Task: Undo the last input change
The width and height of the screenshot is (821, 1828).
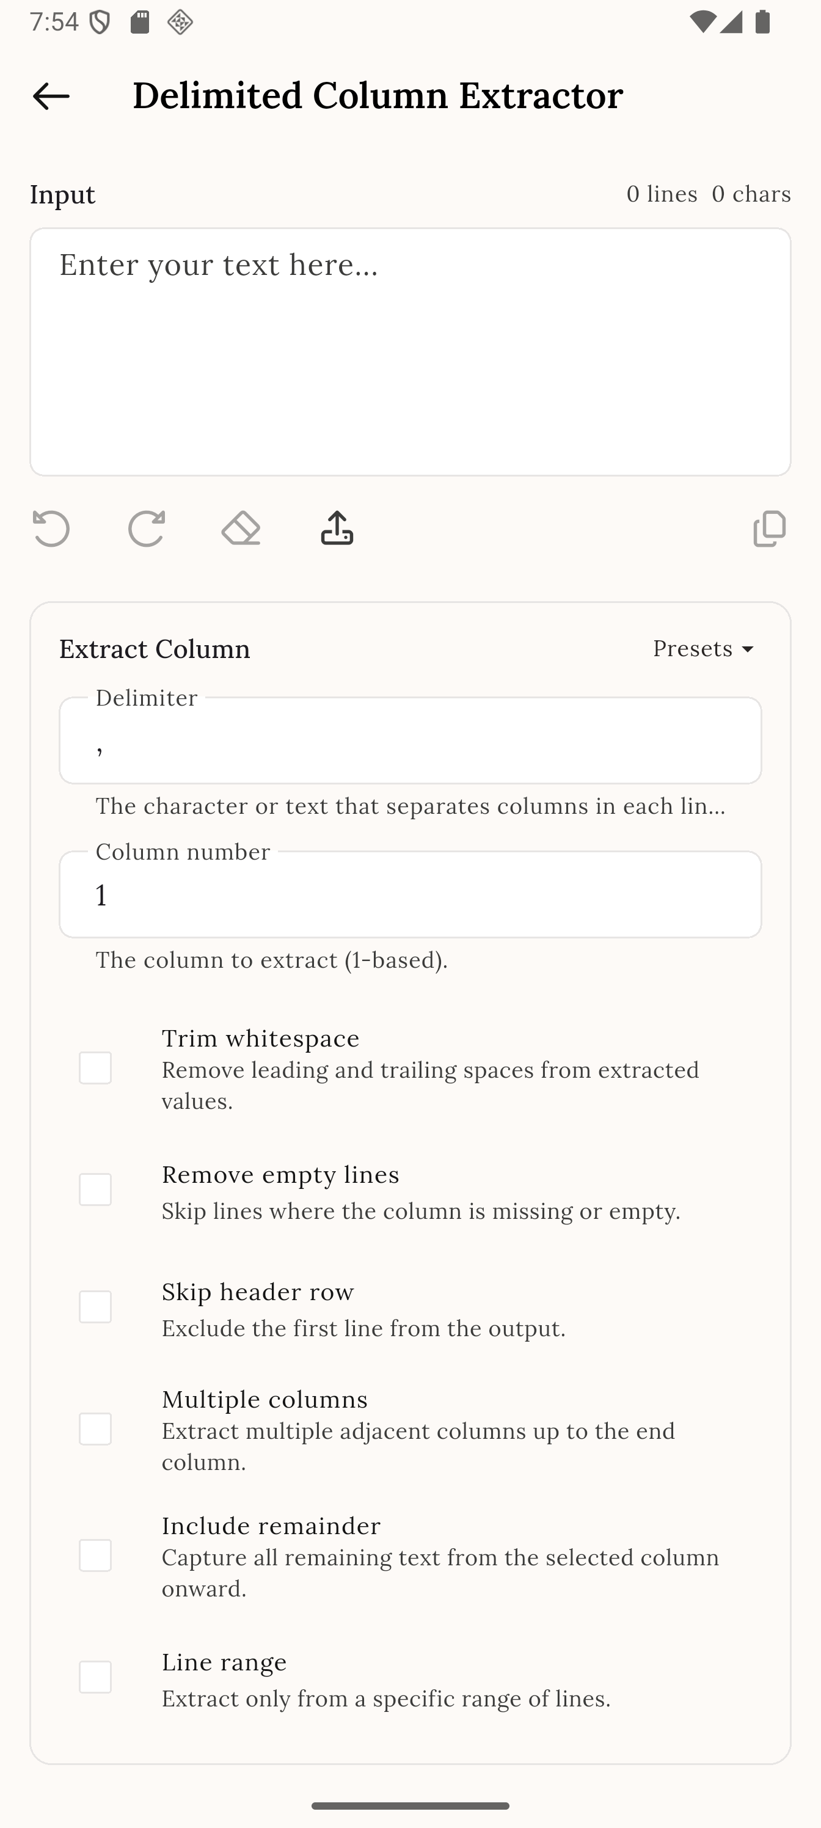Action: click(x=50, y=528)
